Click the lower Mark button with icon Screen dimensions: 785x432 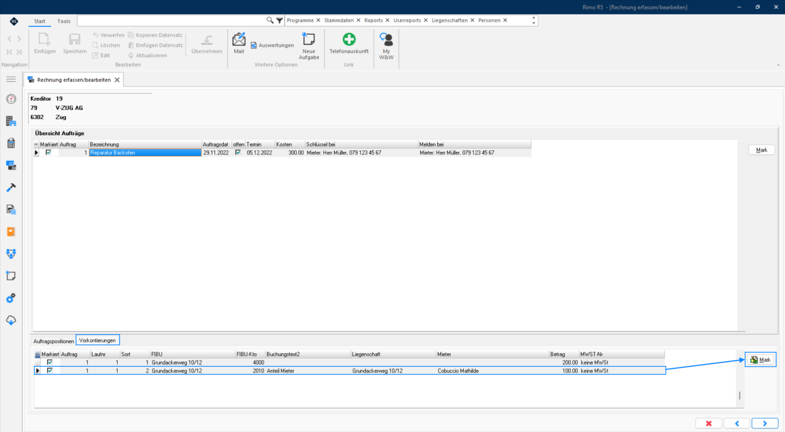tap(760, 360)
